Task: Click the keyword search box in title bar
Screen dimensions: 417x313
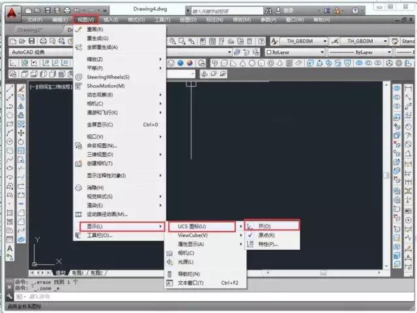Action: [227, 11]
